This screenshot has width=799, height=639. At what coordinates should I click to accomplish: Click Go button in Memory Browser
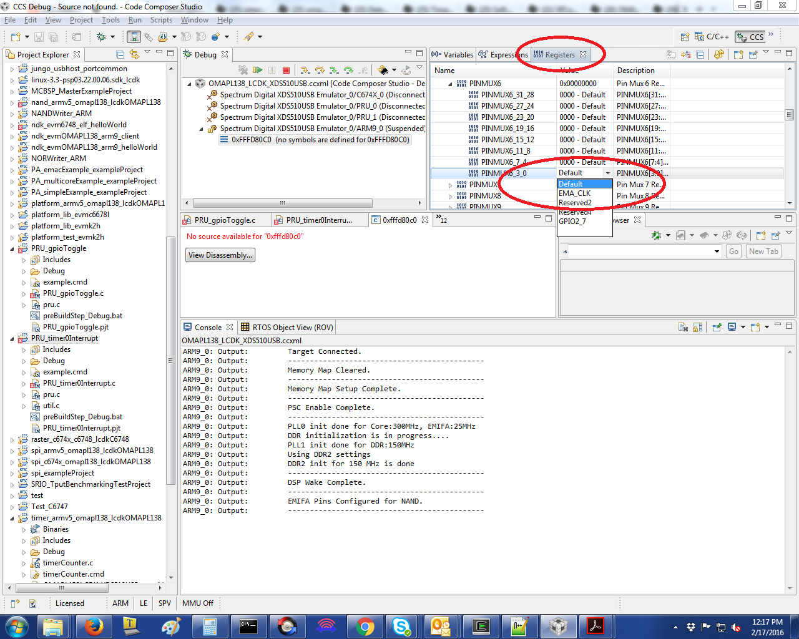tap(733, 251)
